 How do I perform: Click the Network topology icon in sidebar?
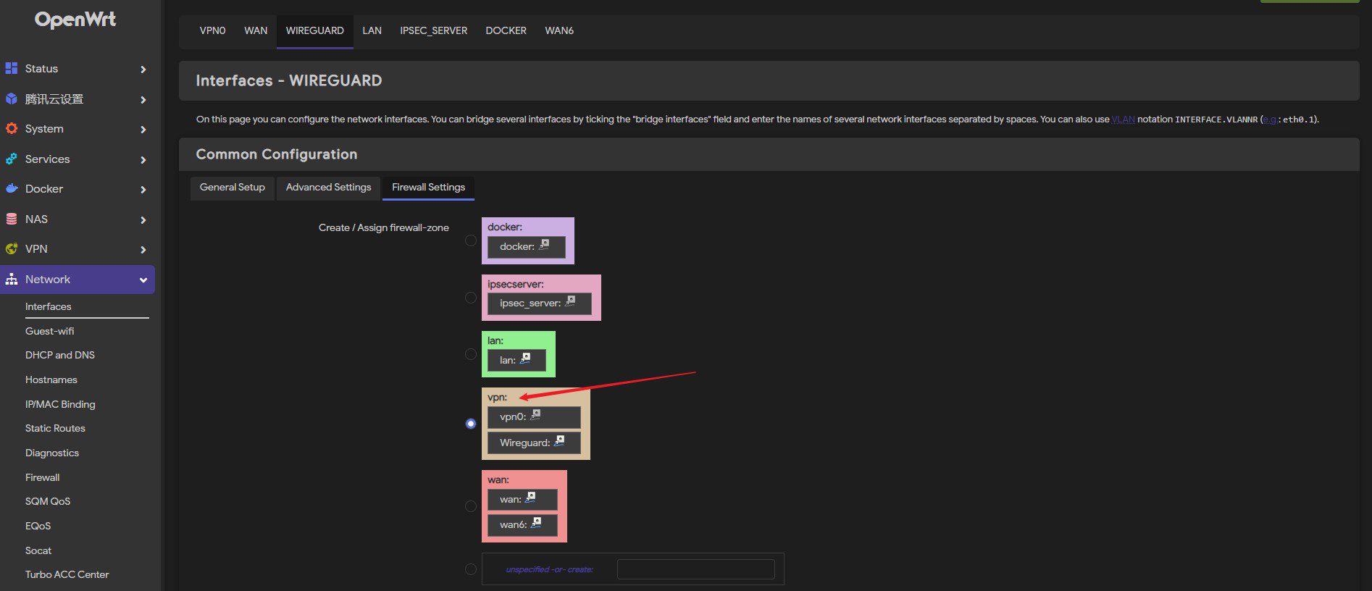tap(12, 279)
